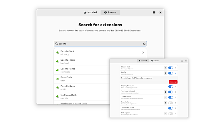Select the 'Dash to Dock' result title
This screenshot has height=124, width=221.
67,51
